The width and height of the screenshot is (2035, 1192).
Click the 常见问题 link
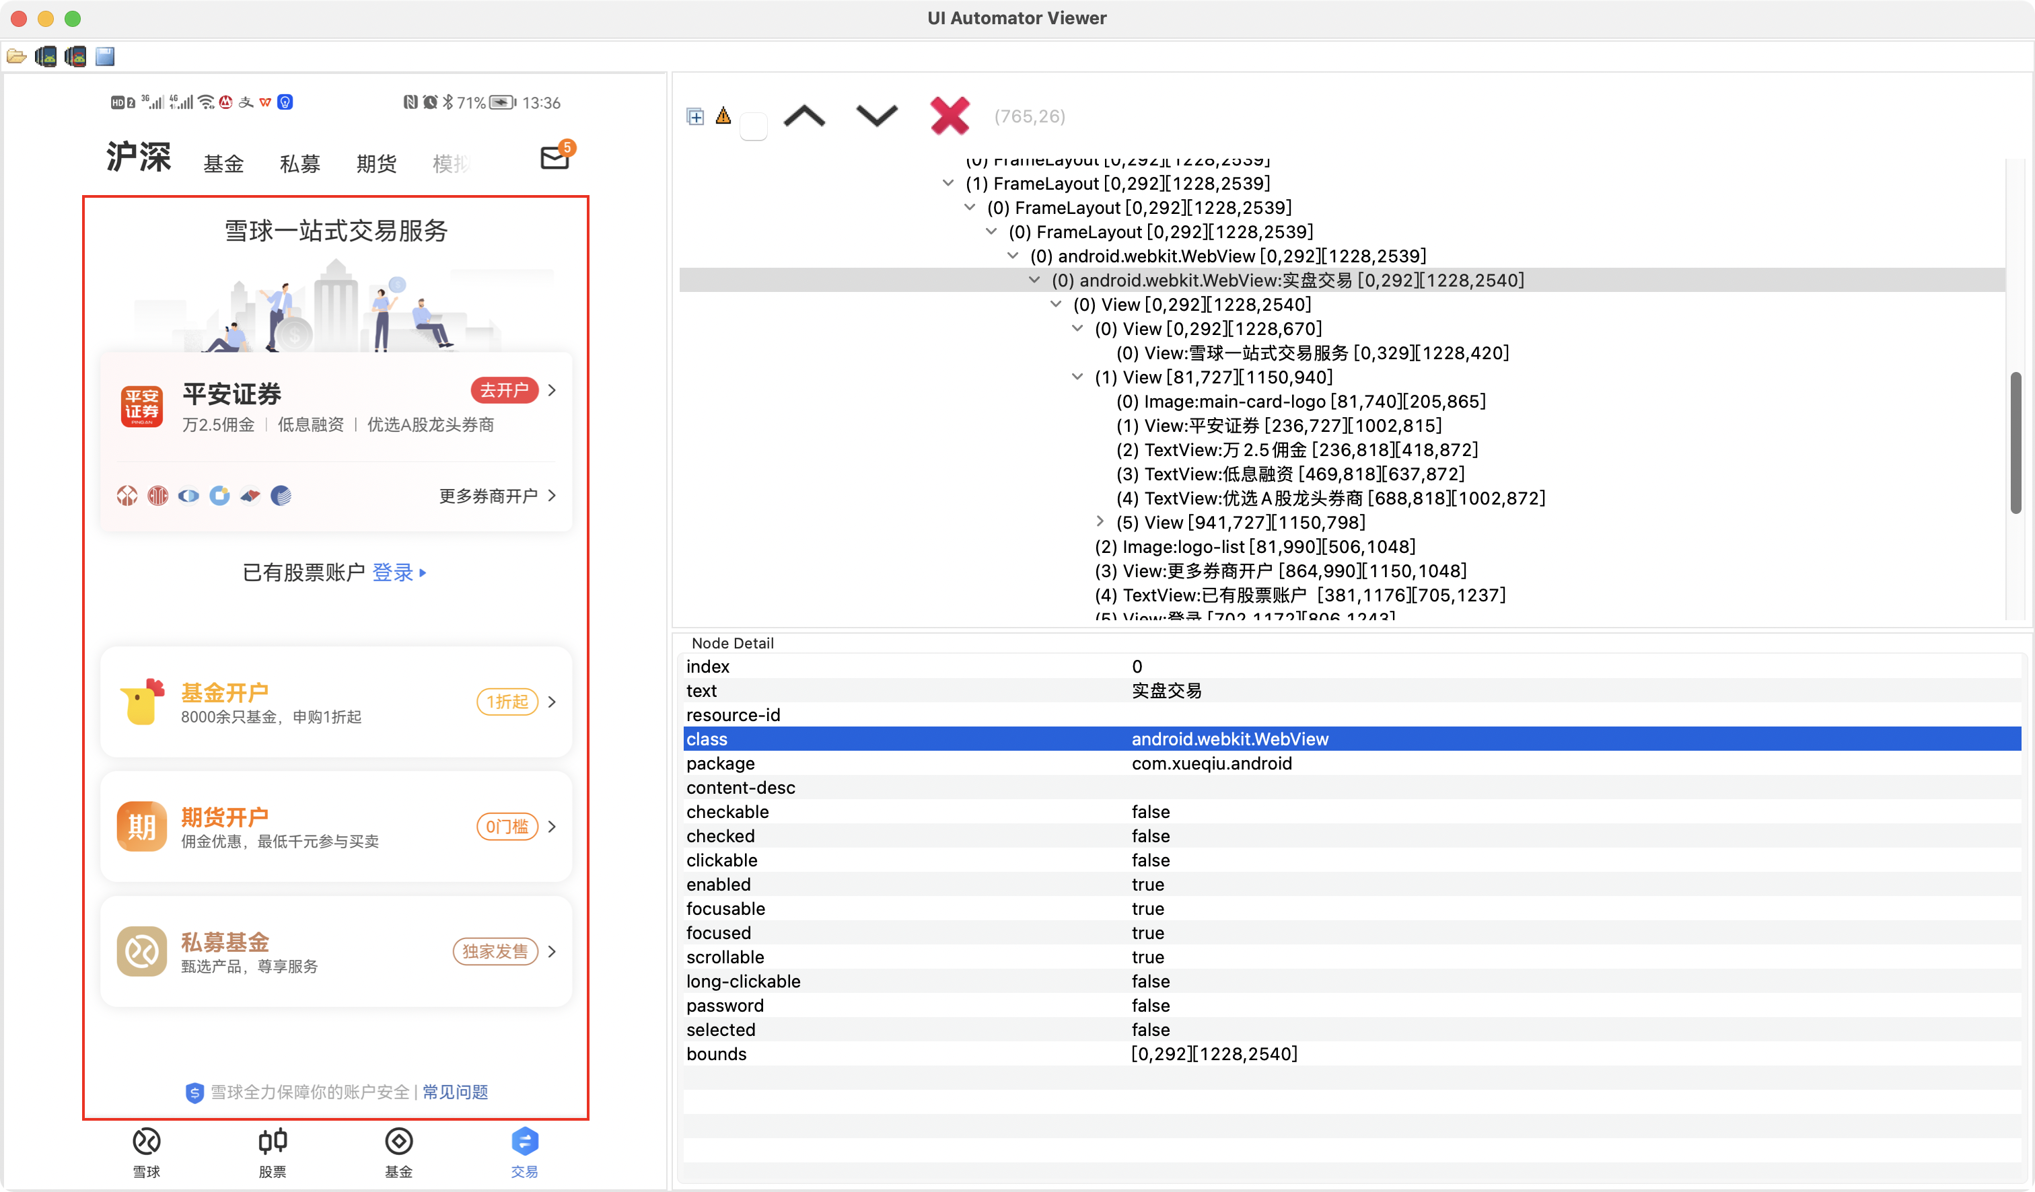coord(456,1092)
